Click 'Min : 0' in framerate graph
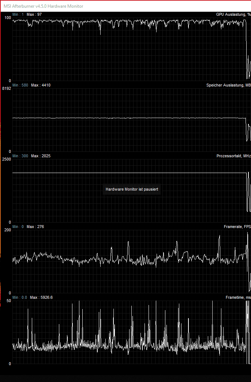 18,227
